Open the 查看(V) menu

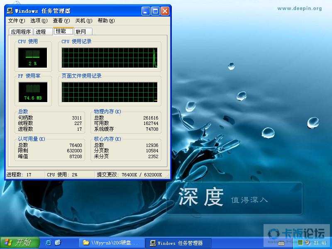click(61, 20)
